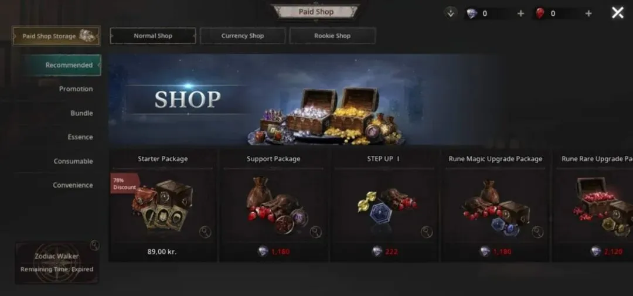Switch to Currency Shop tab
The width and height of the screenshot is (633, 296).
(x=243, y=36)
